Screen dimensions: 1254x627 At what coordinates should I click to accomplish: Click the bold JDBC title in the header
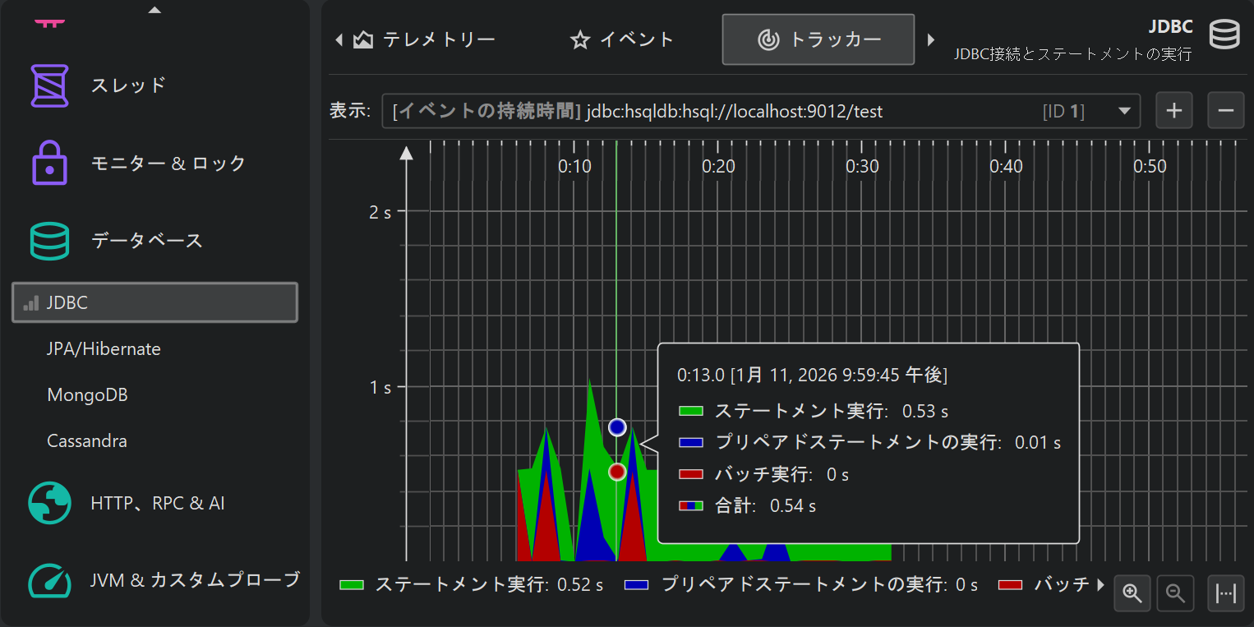point(1170,25)
